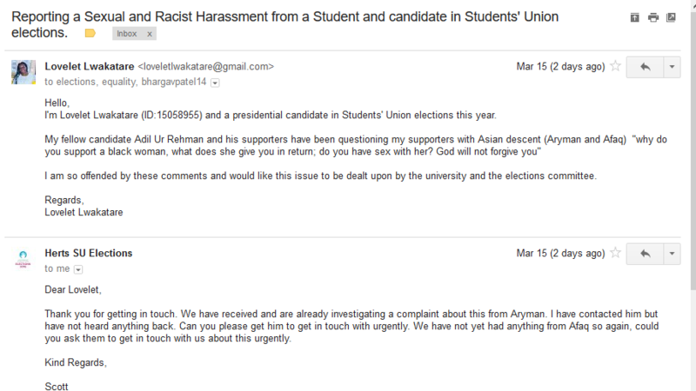
Task: Click the Inbox label tag
Action: [127, 33]
